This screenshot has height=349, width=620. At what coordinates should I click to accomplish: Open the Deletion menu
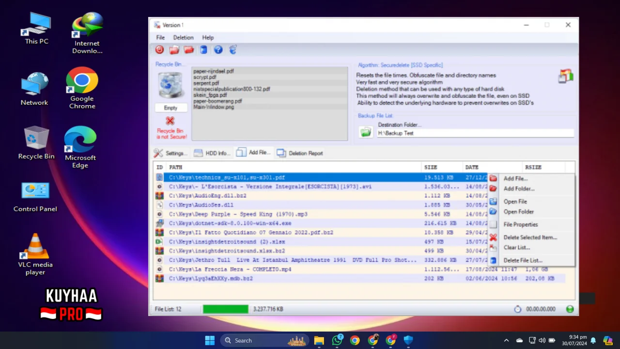[183, 37]
